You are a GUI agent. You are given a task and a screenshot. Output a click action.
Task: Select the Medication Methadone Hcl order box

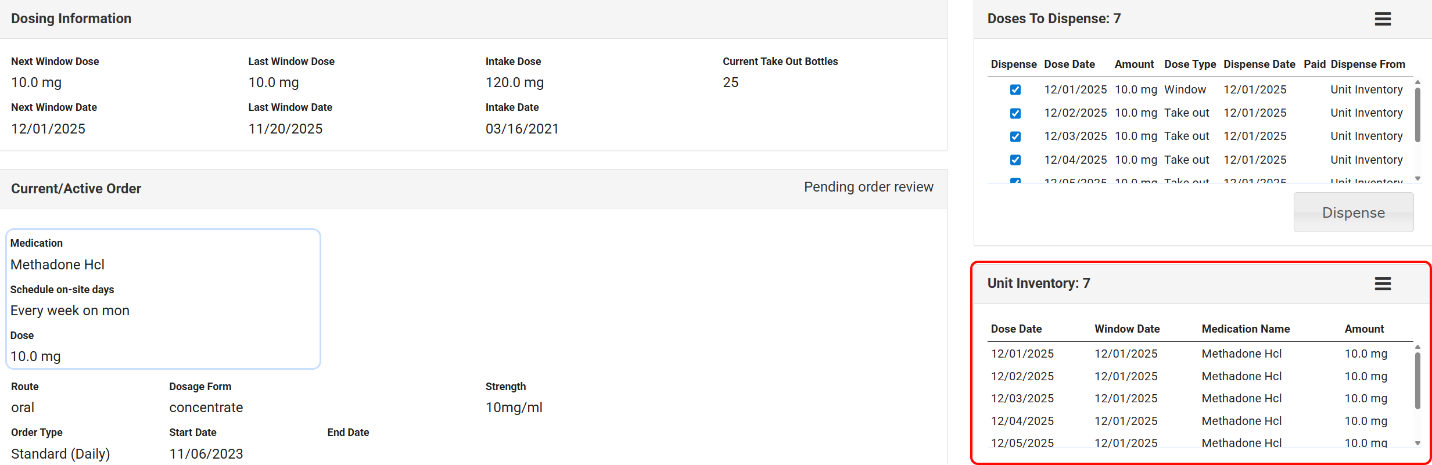[x=163, y=299]
